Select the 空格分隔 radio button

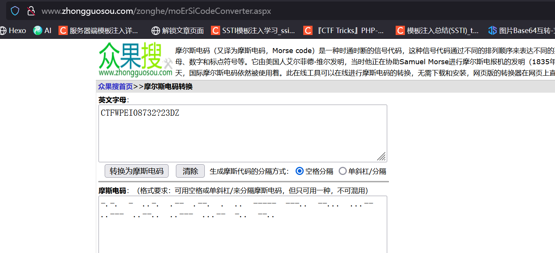pyautogui.click(x=299, y=171)
